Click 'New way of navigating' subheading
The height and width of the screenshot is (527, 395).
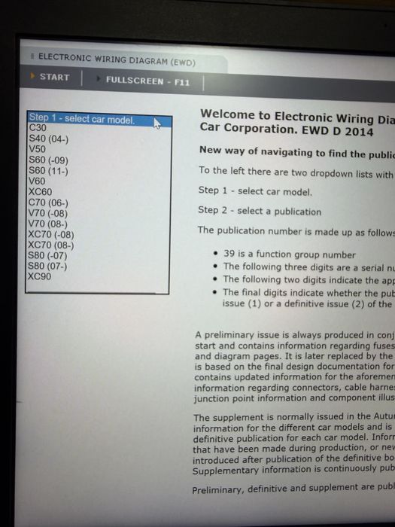(x=297, y=151)
